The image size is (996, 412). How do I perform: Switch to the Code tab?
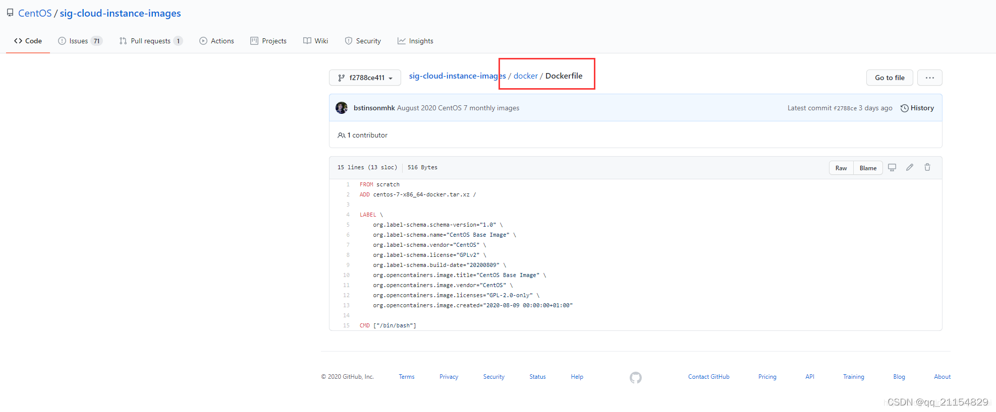[x=28, y=41]
